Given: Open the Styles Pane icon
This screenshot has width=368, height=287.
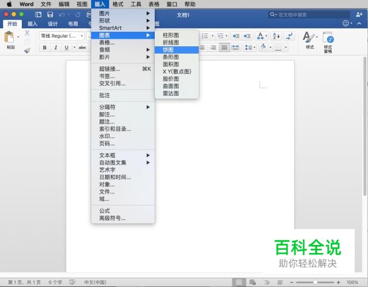Looking at the screenshot, I should 328,42.
